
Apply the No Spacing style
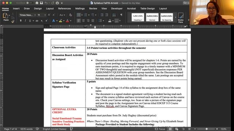pyautogui.click(x=167, y=17)
